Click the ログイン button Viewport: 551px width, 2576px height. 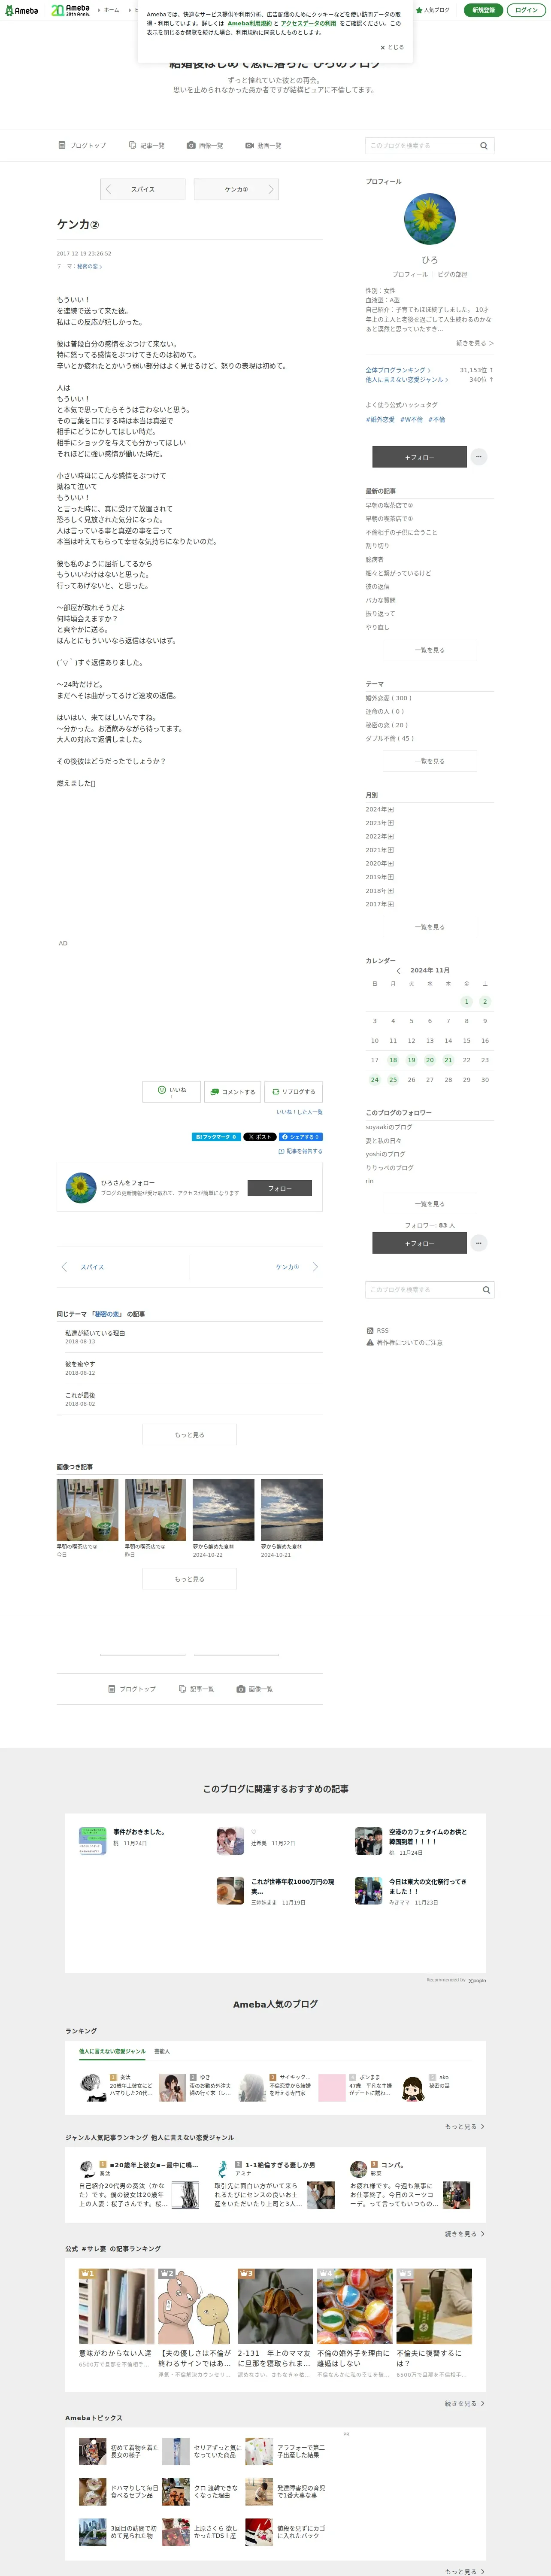[526, 10]
